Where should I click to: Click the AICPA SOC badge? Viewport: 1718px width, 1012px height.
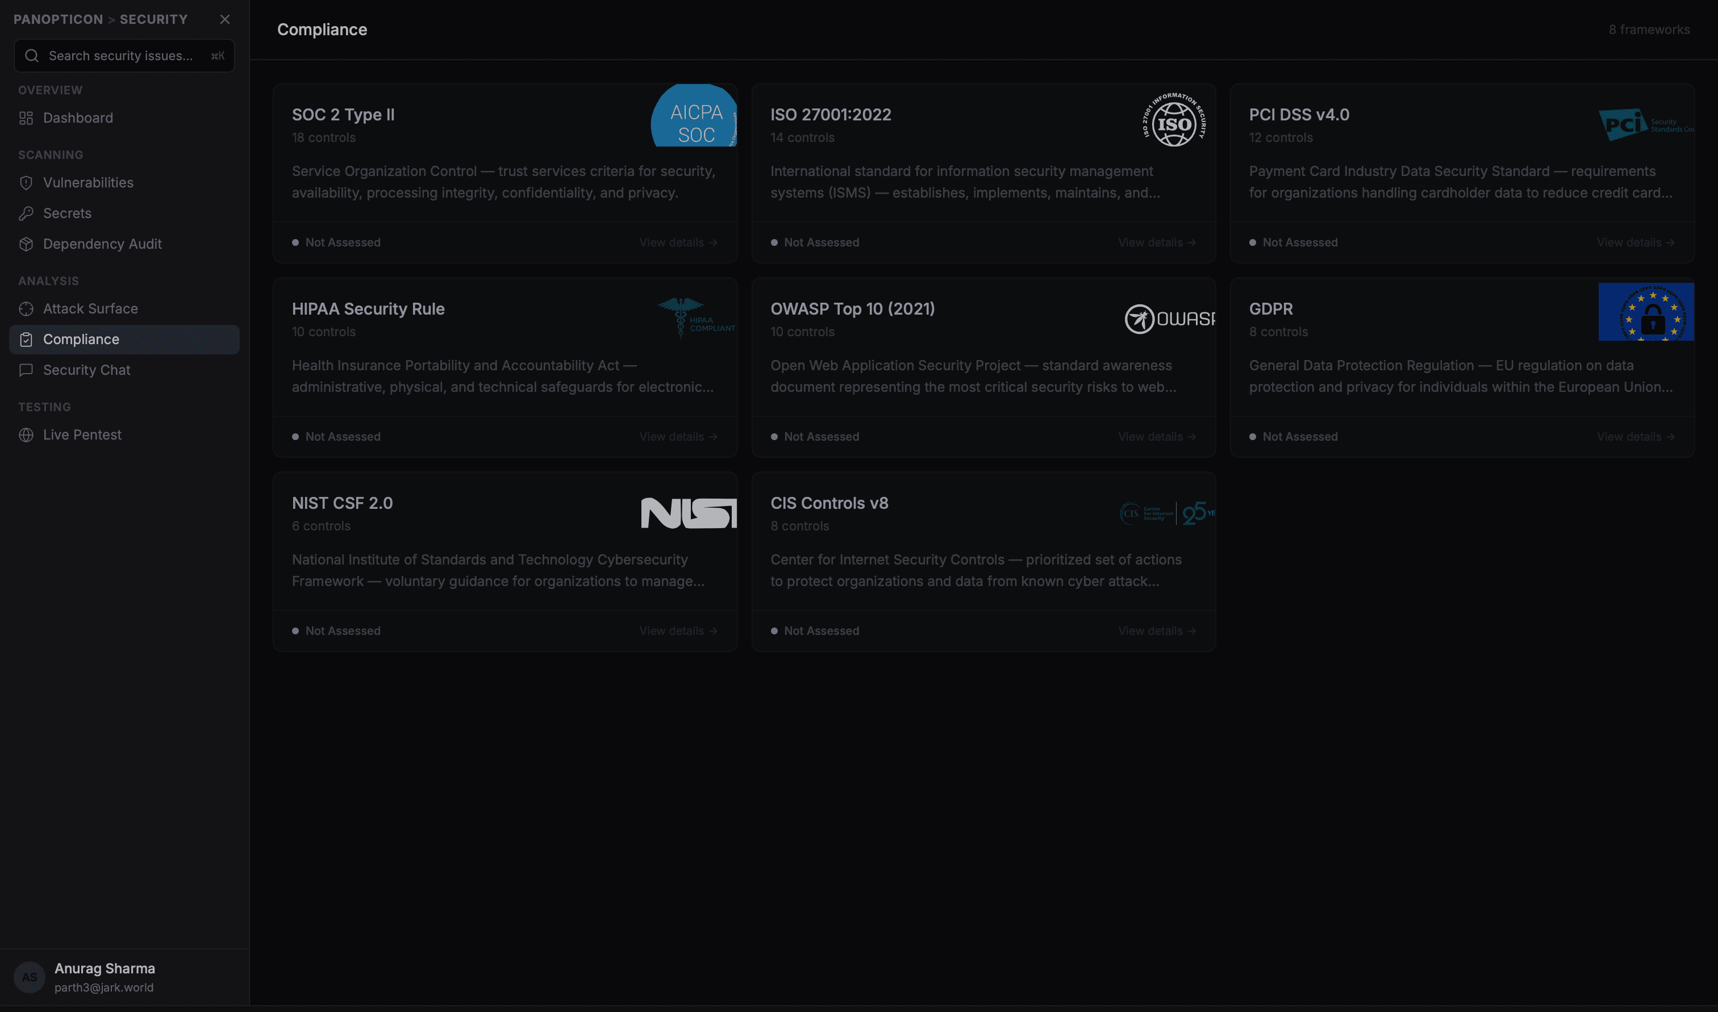point(694,116)
